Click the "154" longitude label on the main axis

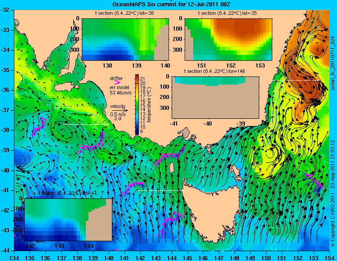(x=329, y=258)
